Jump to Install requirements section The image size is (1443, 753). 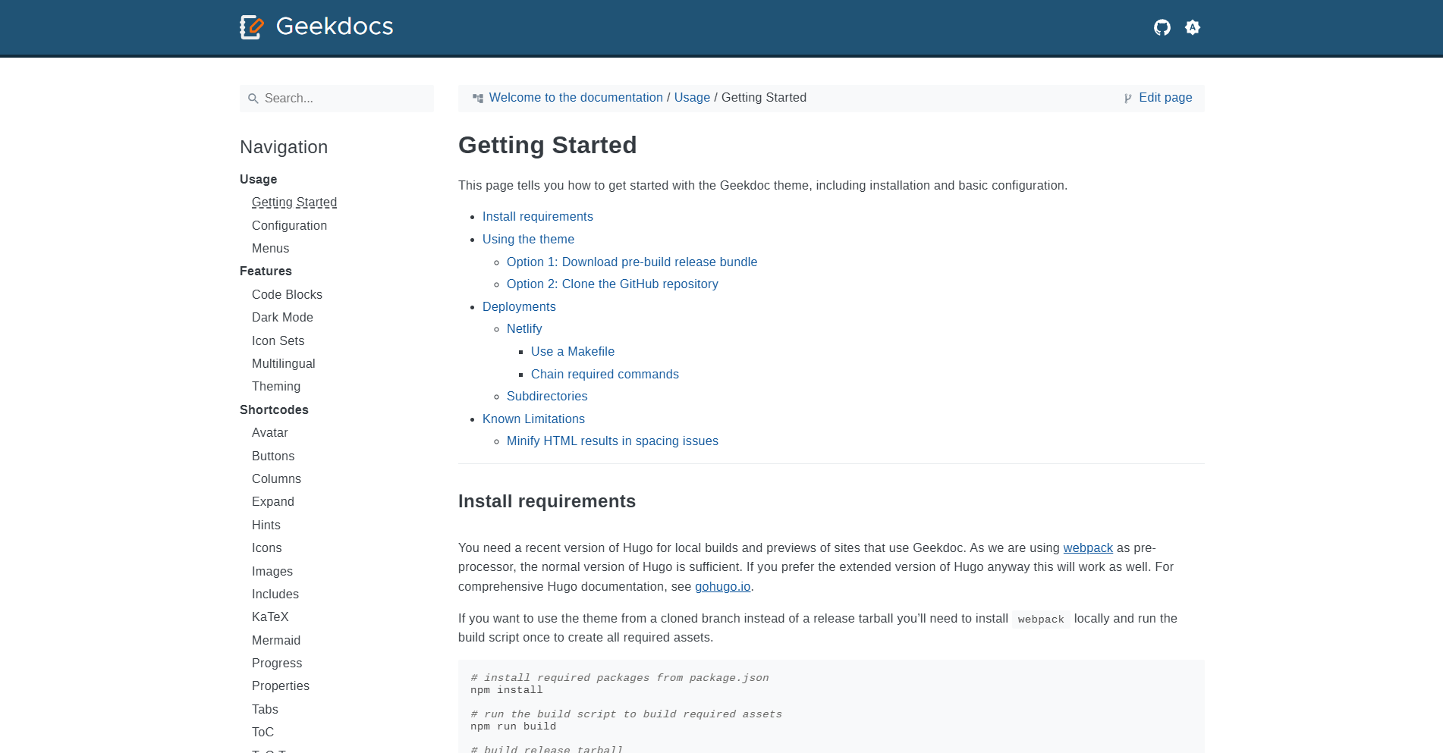point(538,217)
